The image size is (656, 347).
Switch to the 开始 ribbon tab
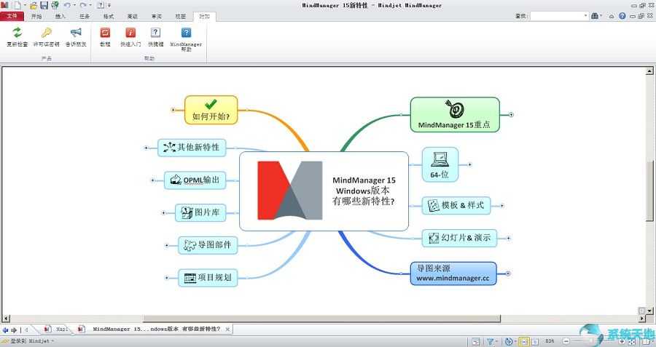(x=36, y=16)
